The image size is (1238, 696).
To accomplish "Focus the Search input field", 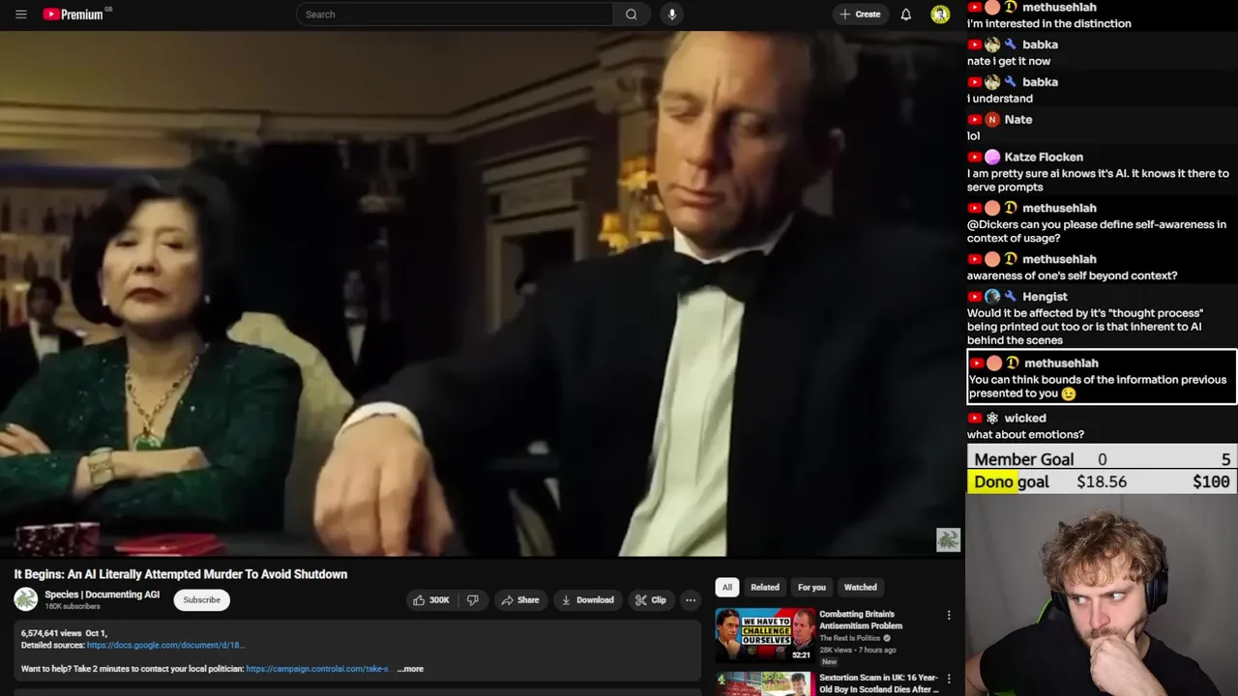I will pyautogui.click(x=455, y=14).
